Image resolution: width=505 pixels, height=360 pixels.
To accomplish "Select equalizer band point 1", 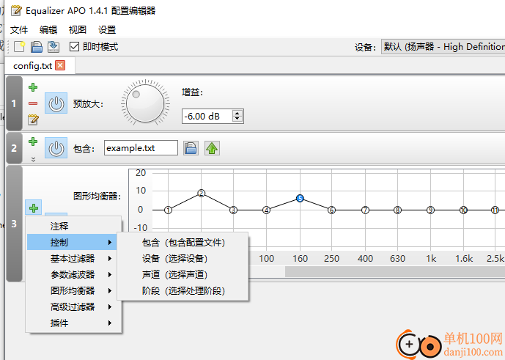I will (168, 210).
